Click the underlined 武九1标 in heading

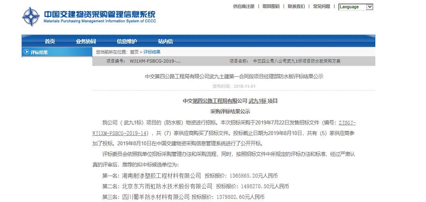[x=257, y=101]
